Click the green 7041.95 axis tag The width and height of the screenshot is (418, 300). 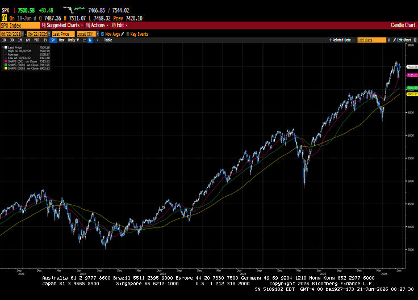[412, 88]
